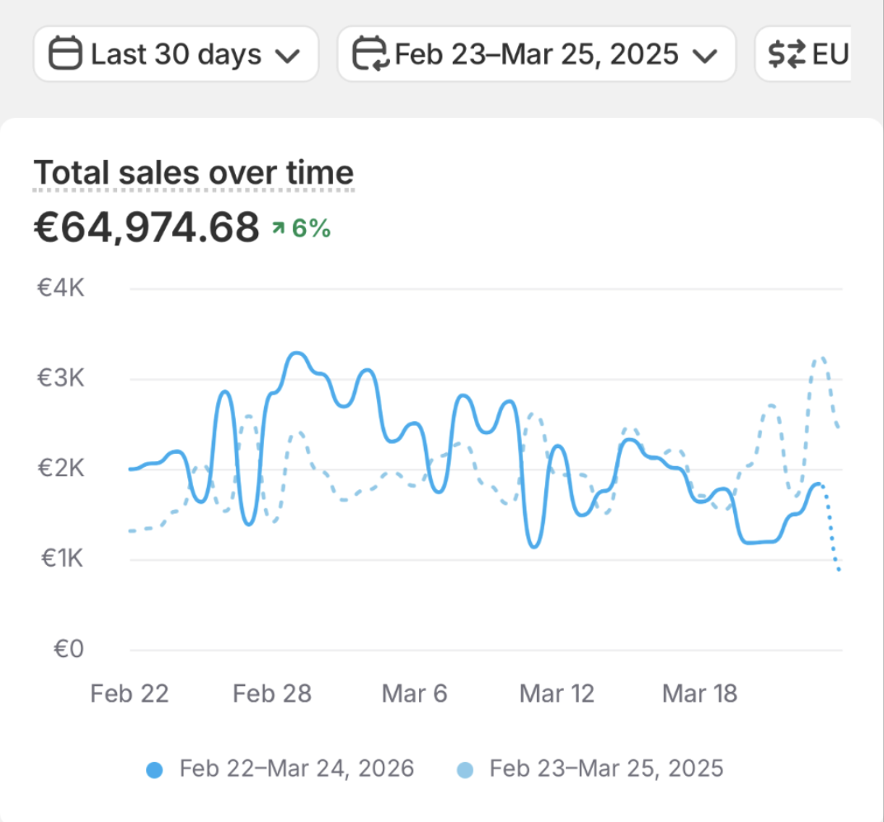
Task: Click the Mar 12 x-axis label
Action: point(557,694)
